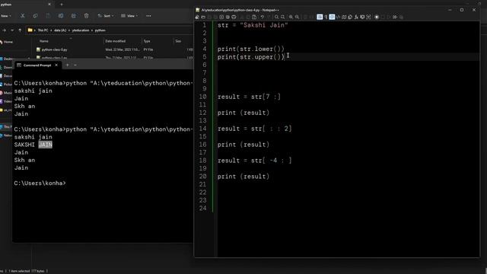487x274 pixels.
Task: Toggle Word Wrap in Notepad++ toolbar
Action: (x=320, y=17)
